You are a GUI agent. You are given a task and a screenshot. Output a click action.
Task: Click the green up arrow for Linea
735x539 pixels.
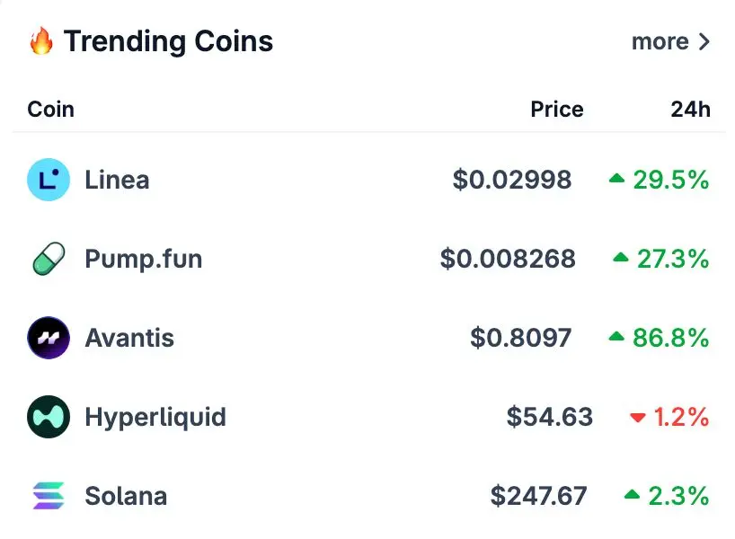coord(617,178)
